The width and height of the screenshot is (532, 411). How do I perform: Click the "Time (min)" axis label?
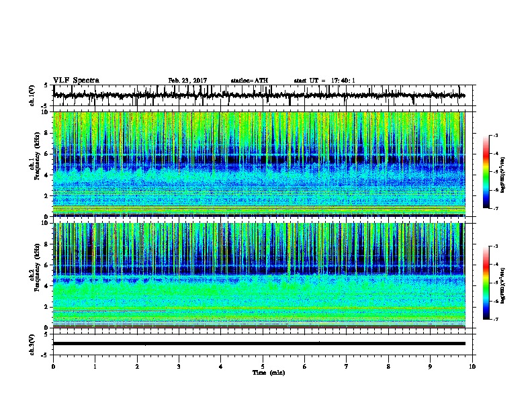point(269,373)
